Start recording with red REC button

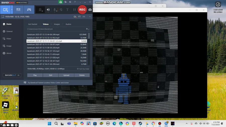[x=82, y=10]
